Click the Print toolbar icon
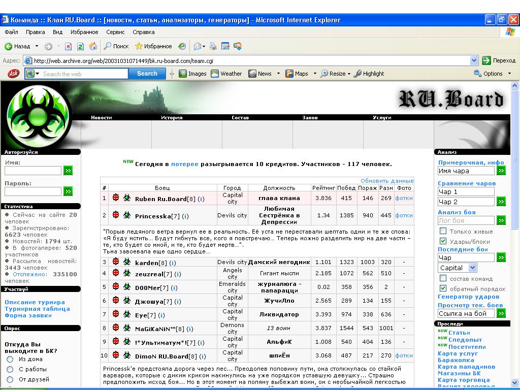The width and height of the screenshot is (520, 390). point(213,46)
